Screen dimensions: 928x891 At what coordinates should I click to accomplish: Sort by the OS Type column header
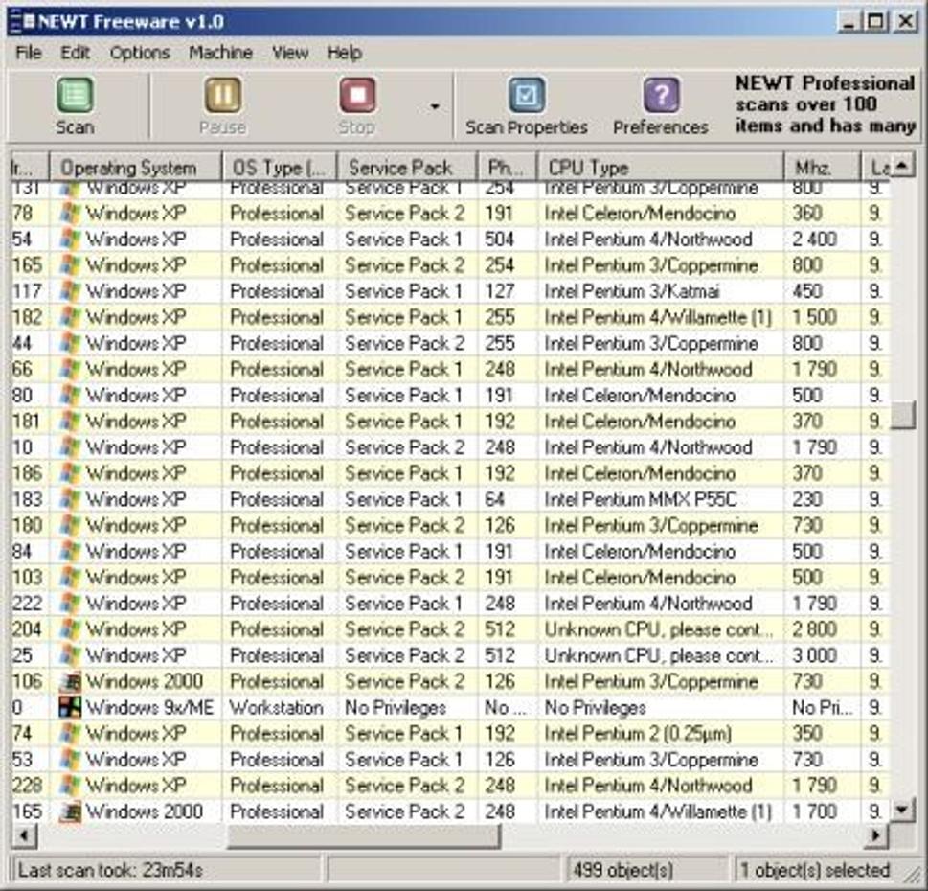(x=280, y=168)
